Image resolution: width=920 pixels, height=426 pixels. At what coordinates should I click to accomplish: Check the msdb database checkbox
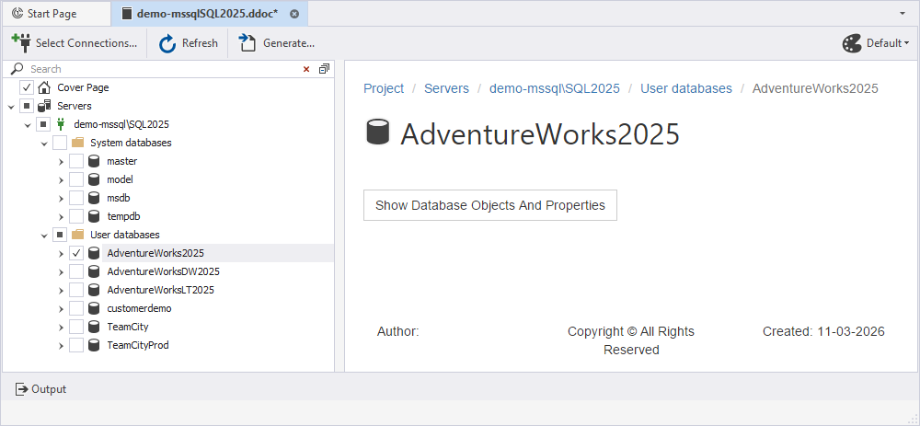pyautogui.click(x=76, y=198)
